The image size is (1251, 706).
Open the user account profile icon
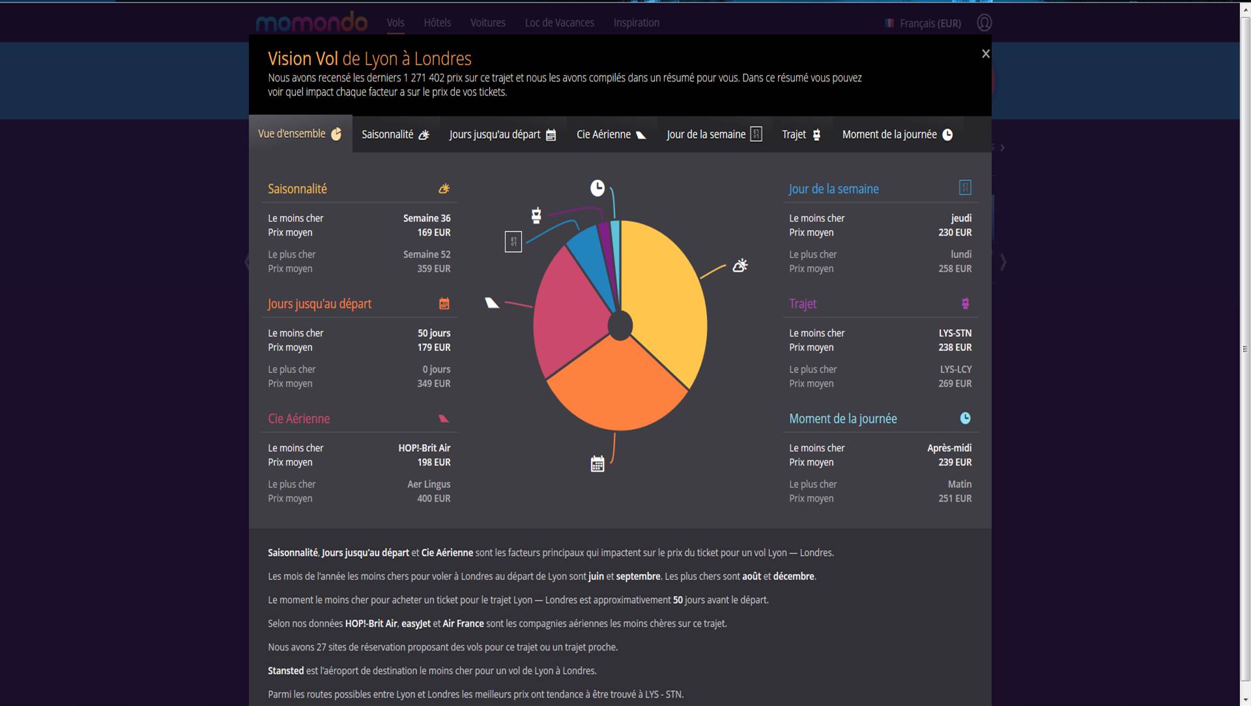pyautogui.click(x=984, y=23)
